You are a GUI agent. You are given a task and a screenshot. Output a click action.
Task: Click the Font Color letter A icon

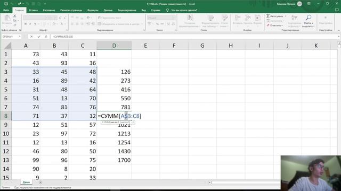(x=62, y=24)
